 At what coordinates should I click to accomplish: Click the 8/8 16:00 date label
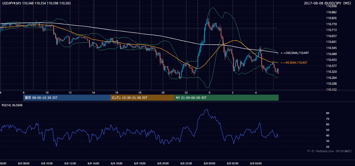point(117,164)
